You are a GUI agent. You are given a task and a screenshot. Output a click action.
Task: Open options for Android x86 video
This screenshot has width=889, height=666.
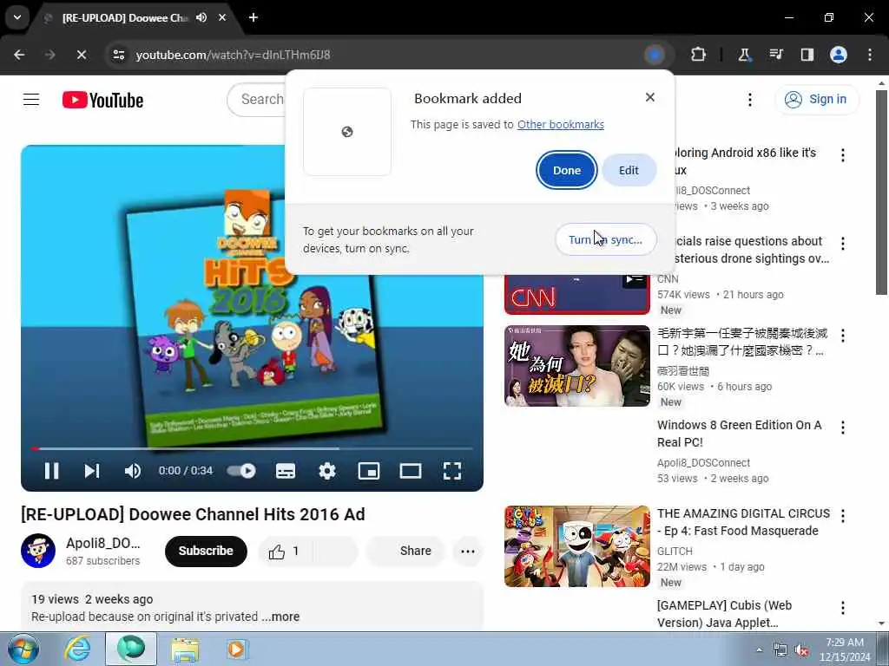click(842, 155)
